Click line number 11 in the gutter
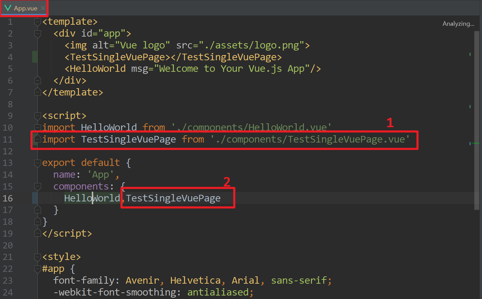Image resolution: width=482 pixels, height=299 pixels. click(8, 139)
